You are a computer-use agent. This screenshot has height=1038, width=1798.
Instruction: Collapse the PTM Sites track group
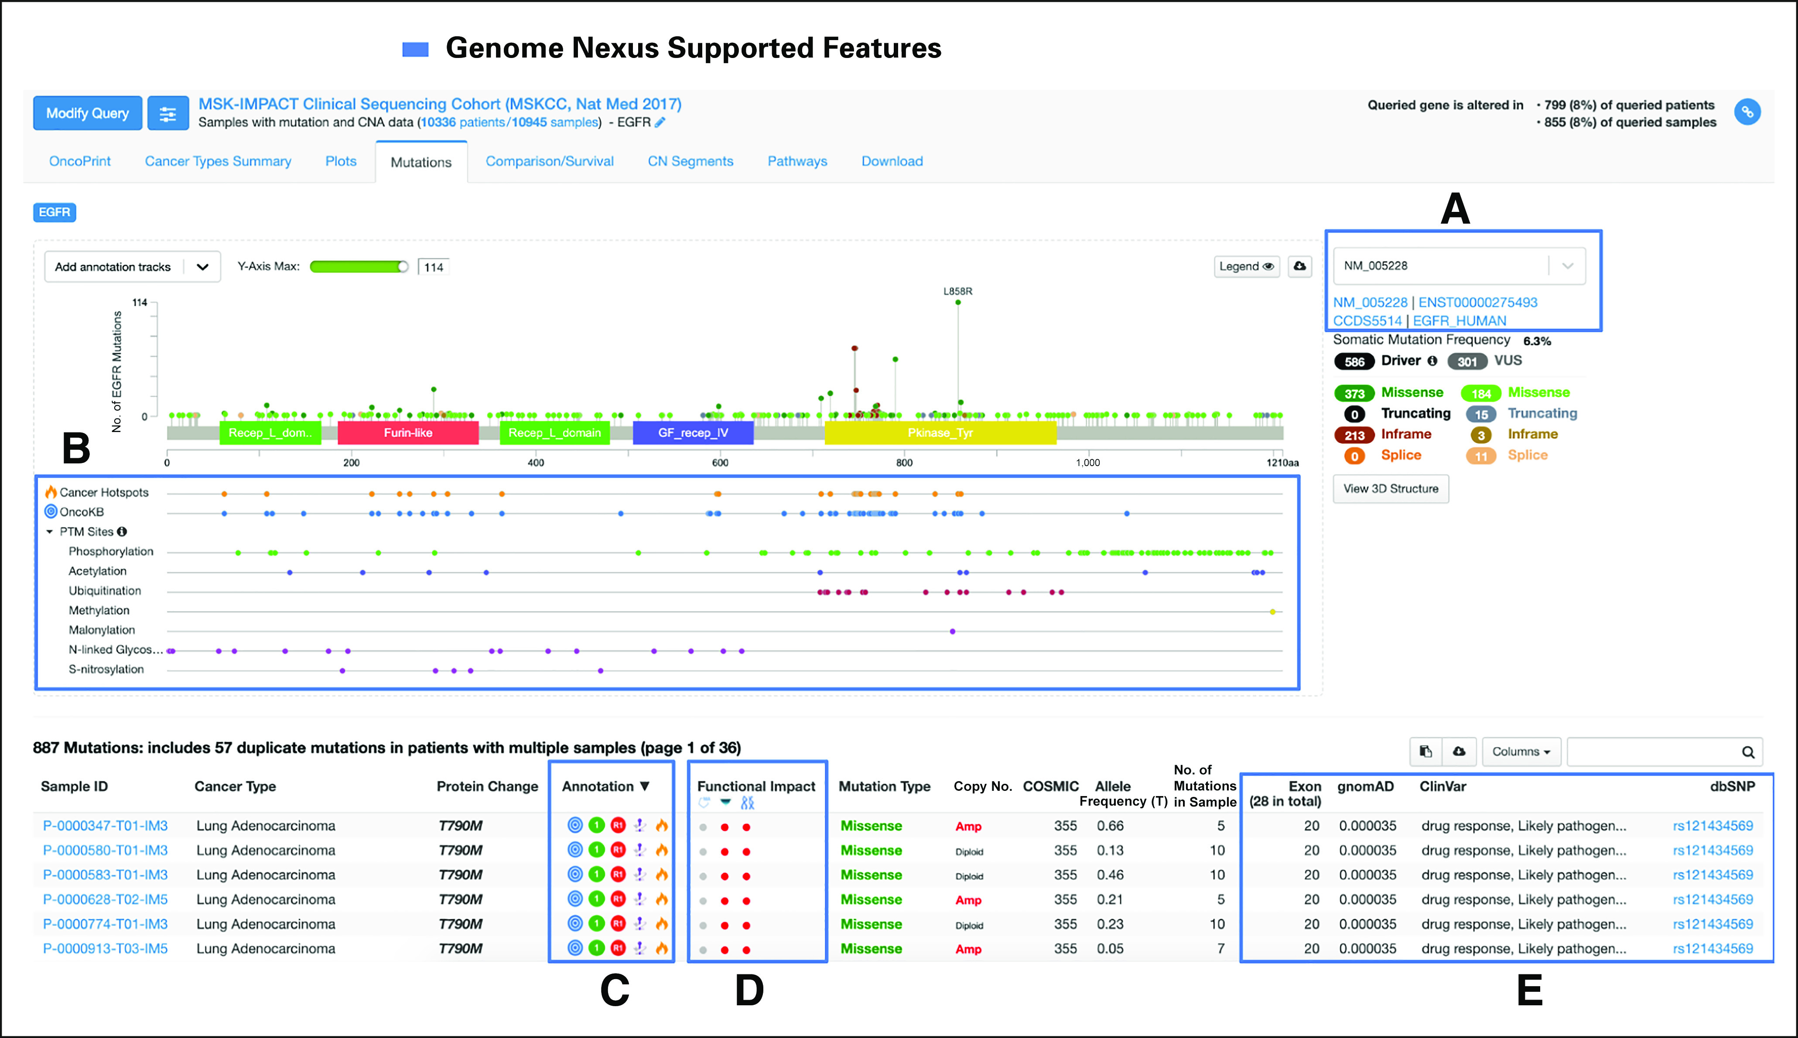coord(49,532)
